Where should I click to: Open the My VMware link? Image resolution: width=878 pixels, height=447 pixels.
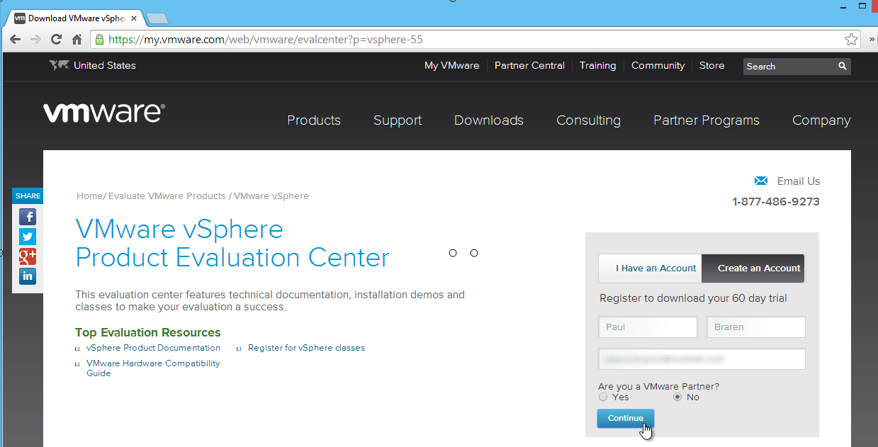click(x=452, y=65)
